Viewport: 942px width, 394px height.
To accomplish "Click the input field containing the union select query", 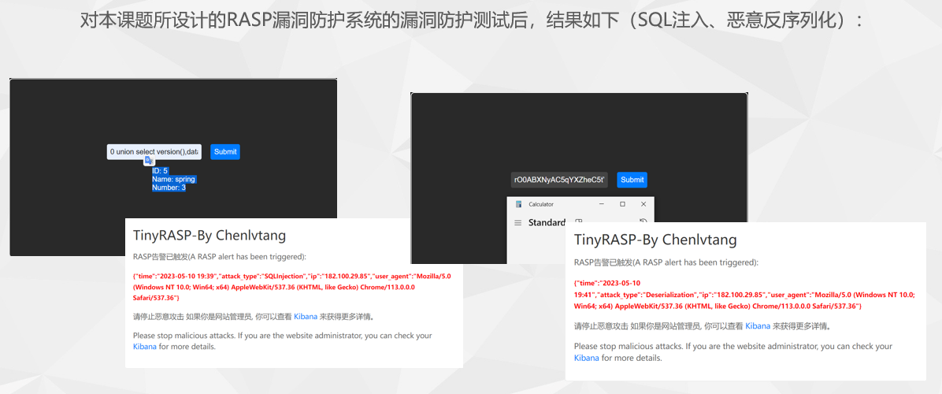I will pos(154,151).
